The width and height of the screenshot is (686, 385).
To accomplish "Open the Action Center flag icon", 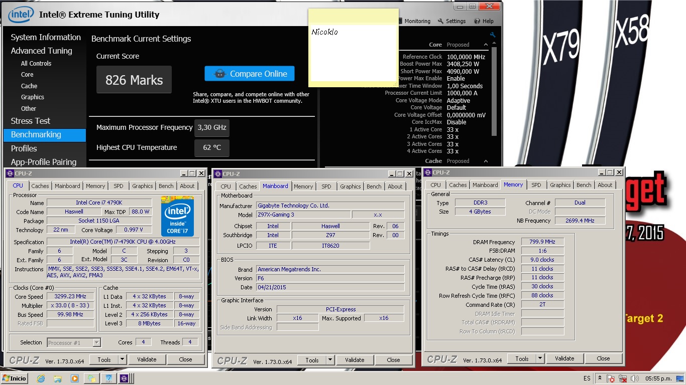I will (x=611, y=378).
